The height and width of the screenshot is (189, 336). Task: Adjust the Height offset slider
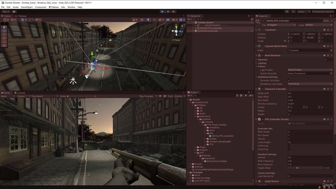297,168
